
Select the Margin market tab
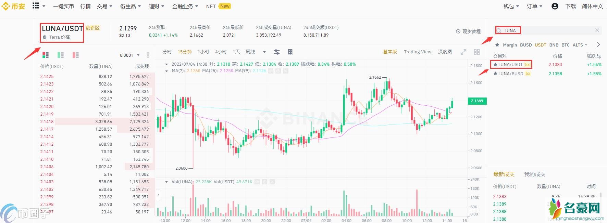click(x=510, y=45)
